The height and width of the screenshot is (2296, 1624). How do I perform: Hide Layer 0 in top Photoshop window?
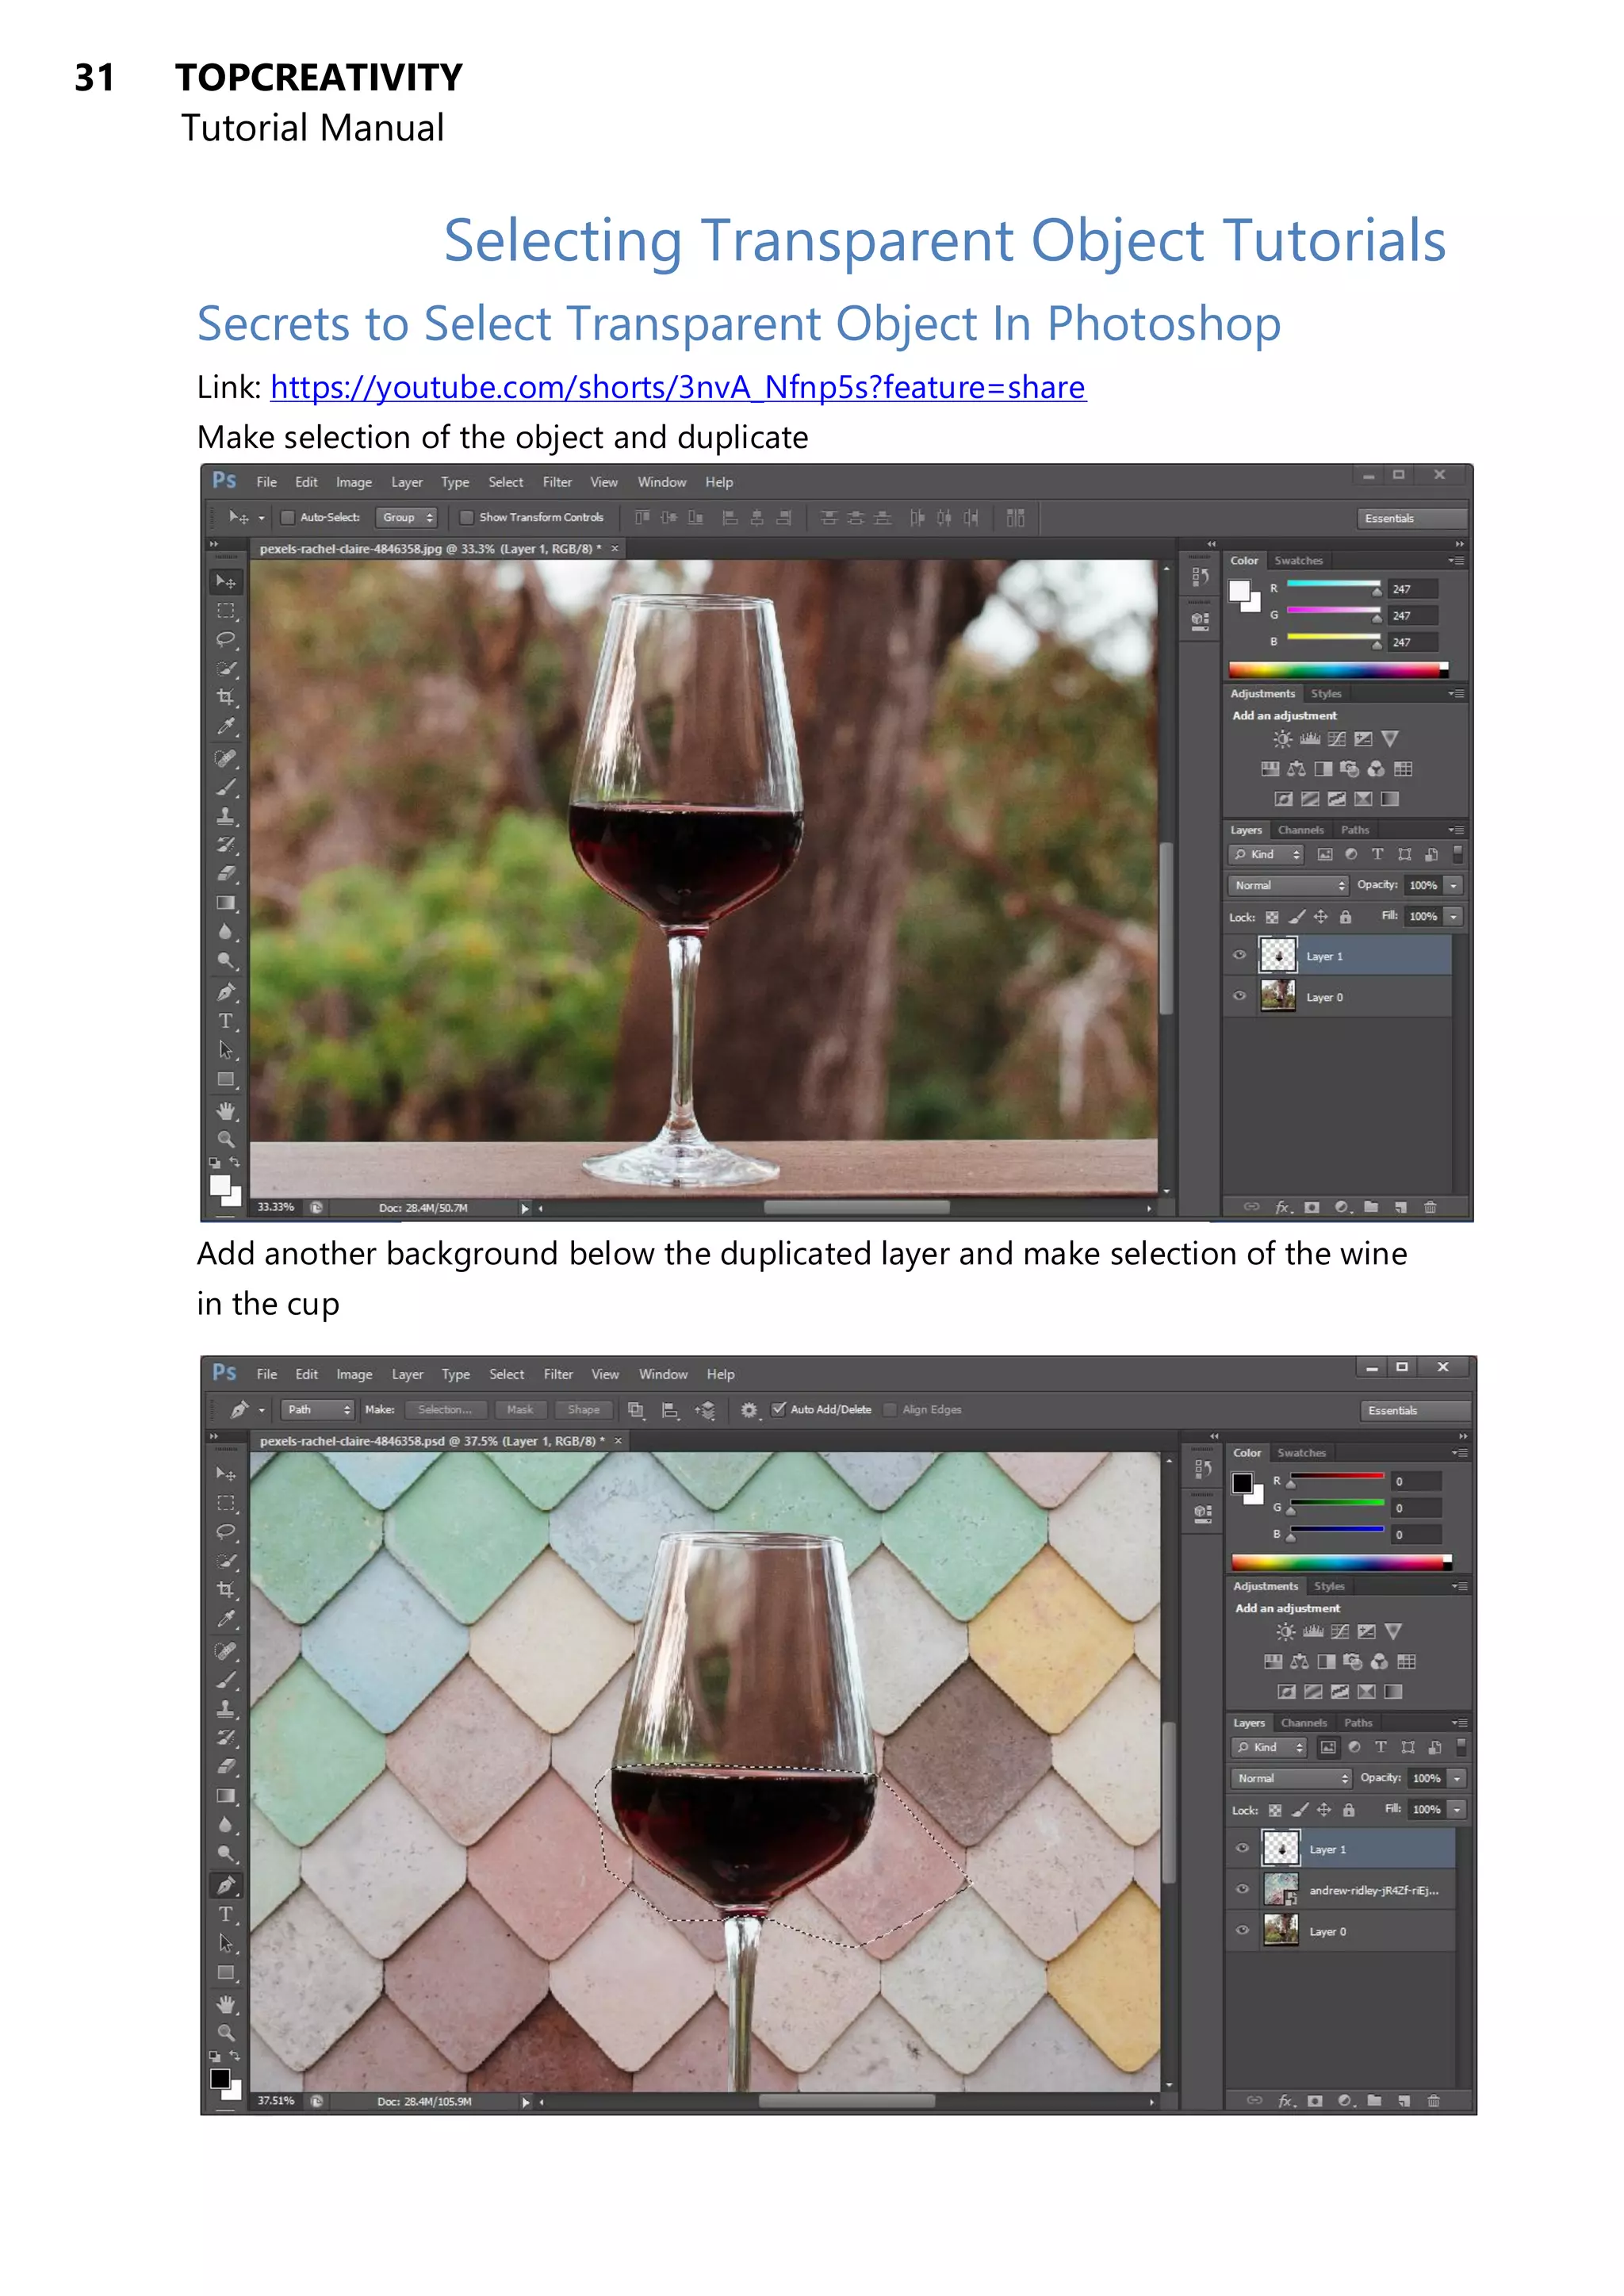coord(1239,996)
